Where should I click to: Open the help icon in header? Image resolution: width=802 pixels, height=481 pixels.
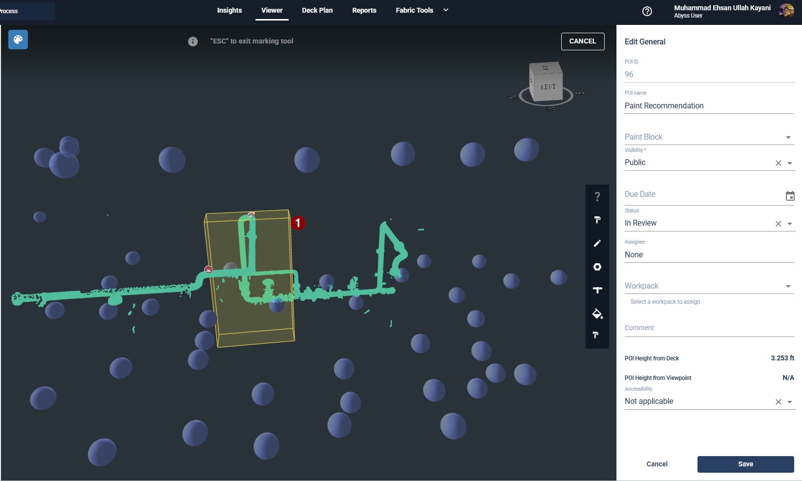pyautogui.click(x=647, y=11)
